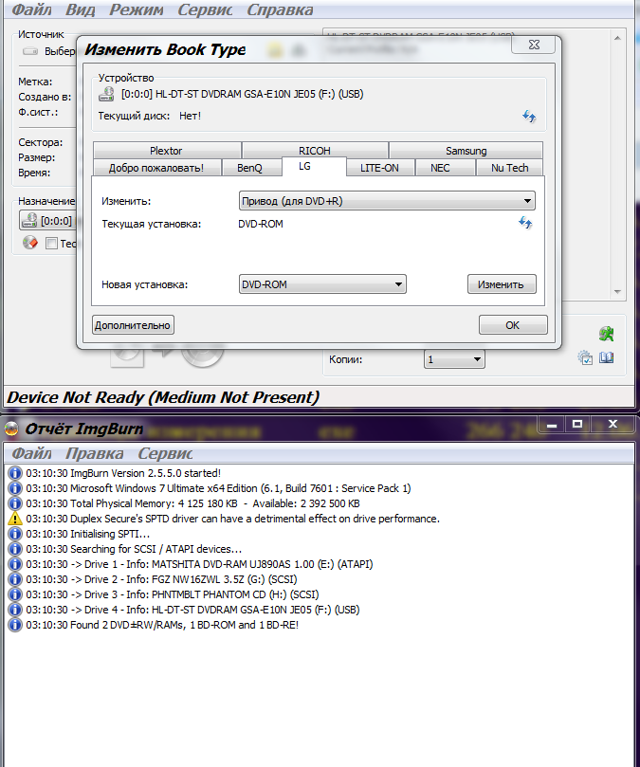The image size is (640, 767).
Task: Click Device Not Ready status bar text
Action: (163, 397)
